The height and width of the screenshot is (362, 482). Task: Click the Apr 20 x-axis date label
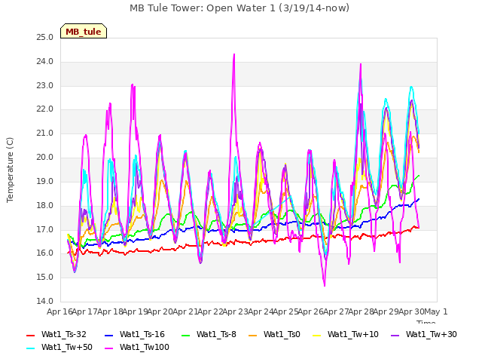coord(160,312)
